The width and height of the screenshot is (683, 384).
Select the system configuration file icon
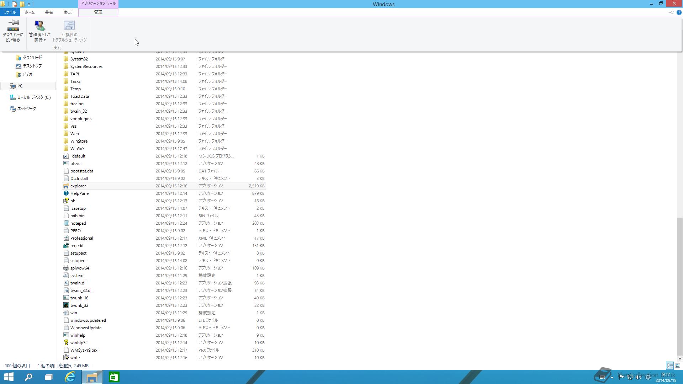coord(66,276)
